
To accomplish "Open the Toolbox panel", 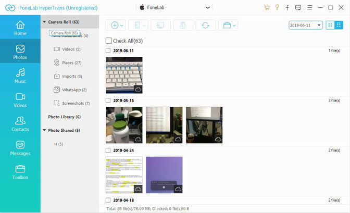I will tap(20, 172).
